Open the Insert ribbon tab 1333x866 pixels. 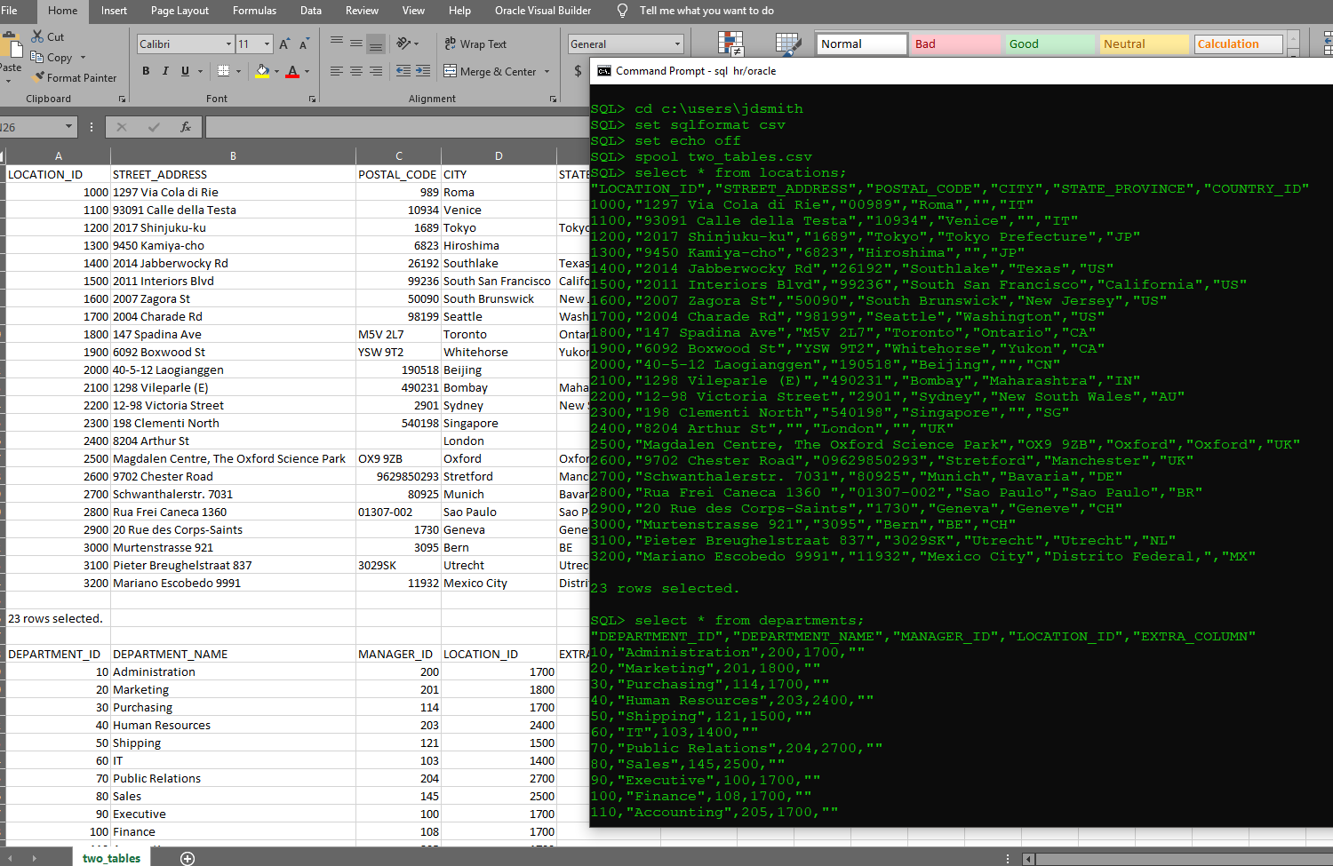[x=114, y=11]
